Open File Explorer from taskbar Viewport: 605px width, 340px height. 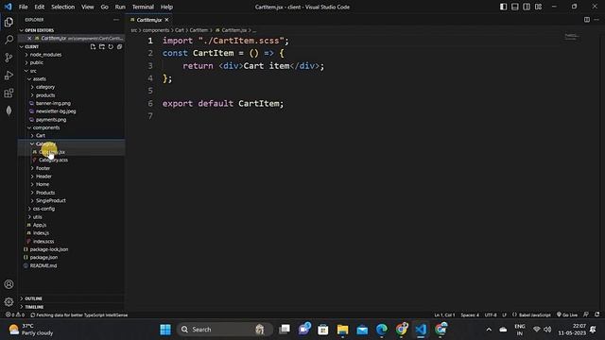[x=342, y=330]
